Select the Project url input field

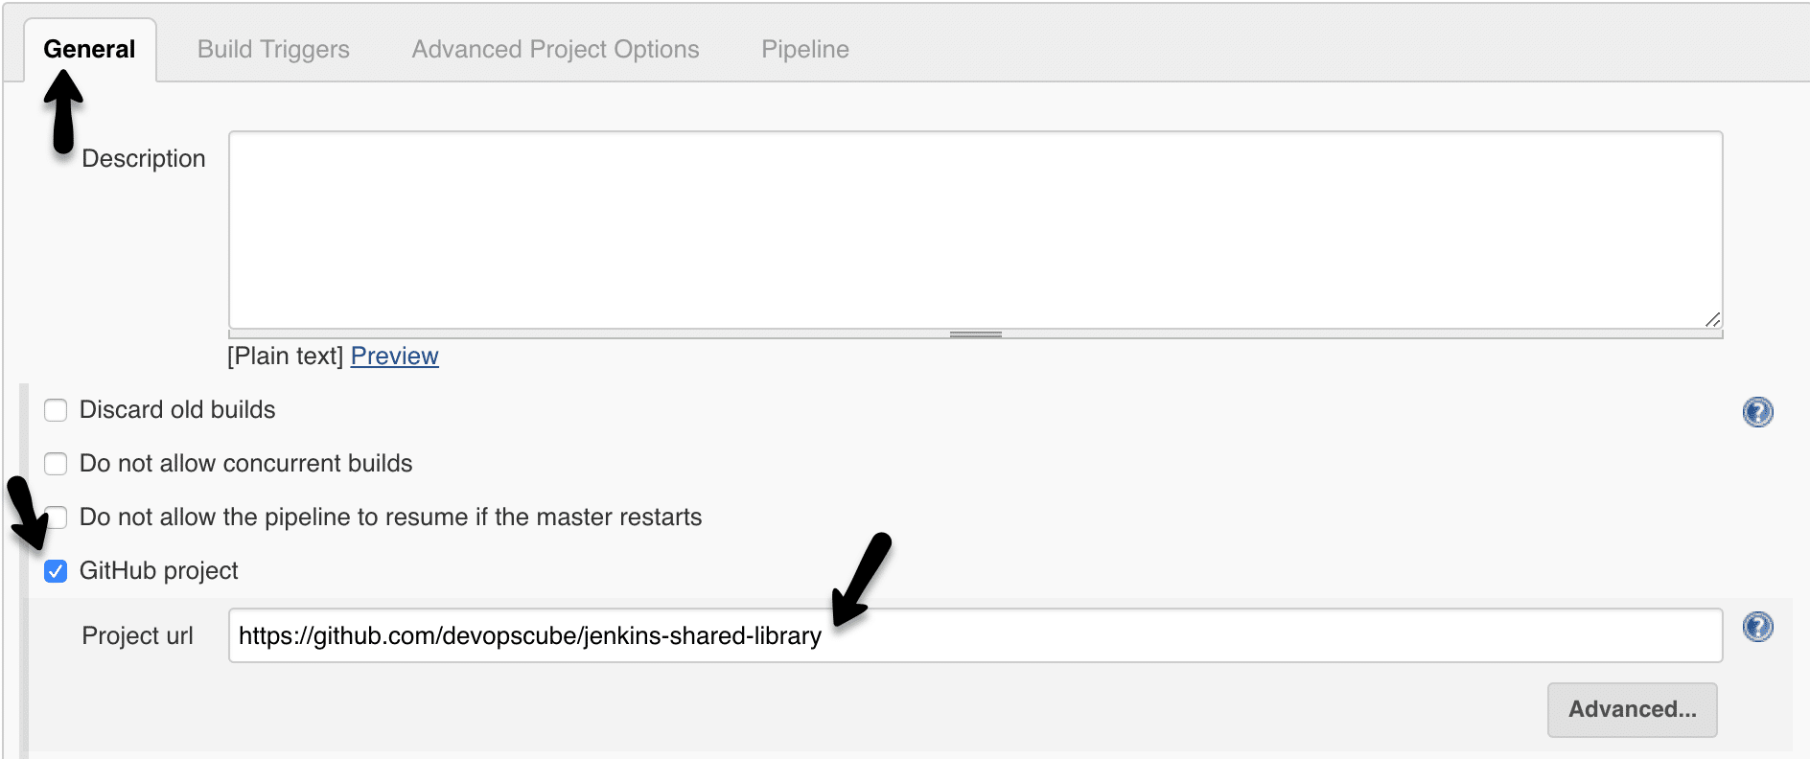click(x=959, y=634)
